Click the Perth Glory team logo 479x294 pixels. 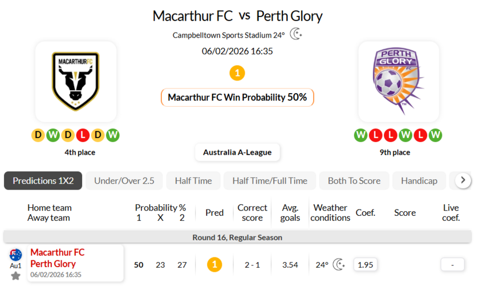pos(398,82)
